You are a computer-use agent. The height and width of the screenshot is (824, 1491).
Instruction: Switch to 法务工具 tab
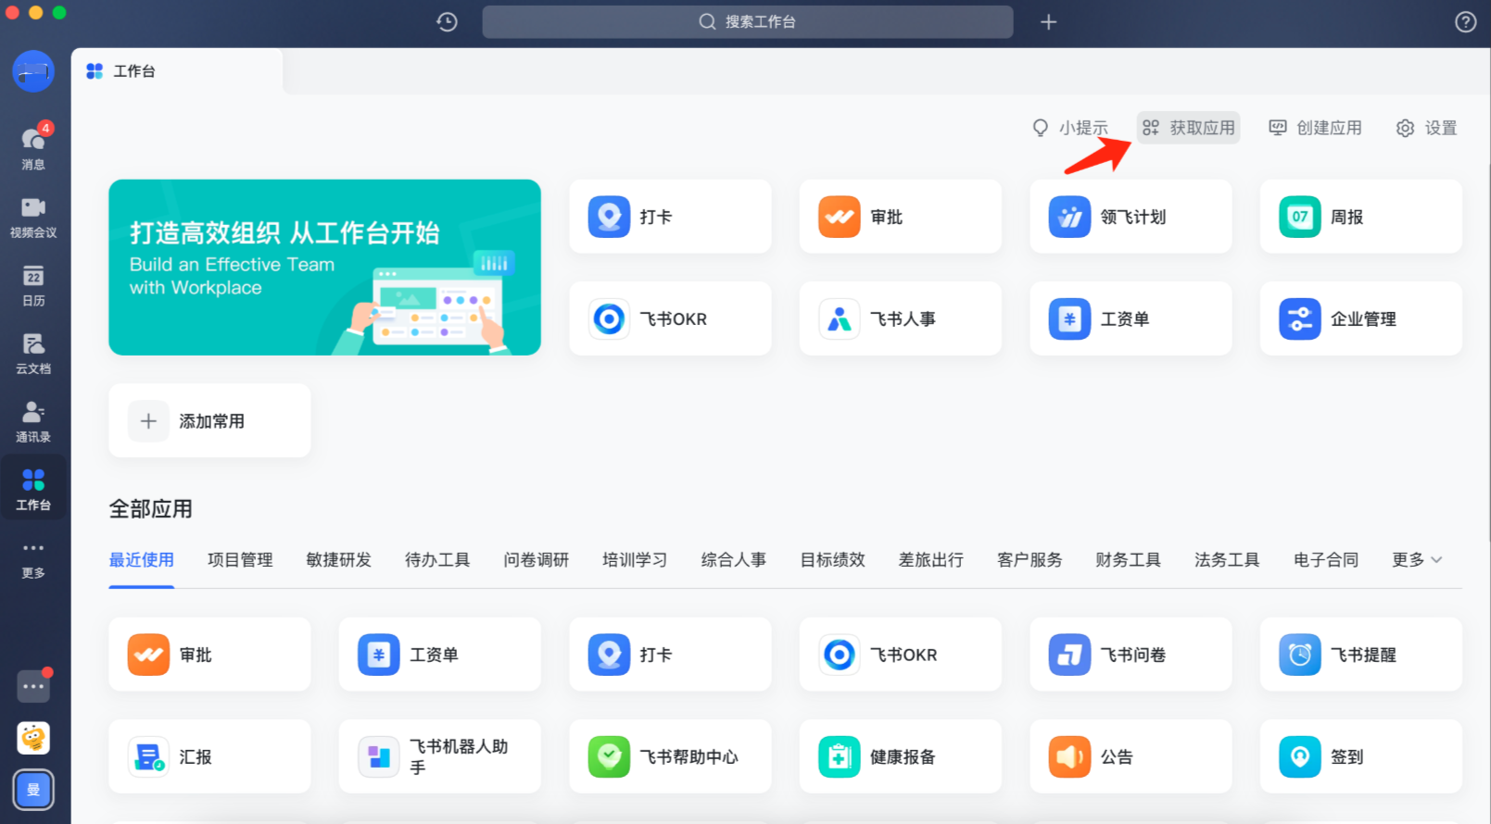1227,560
